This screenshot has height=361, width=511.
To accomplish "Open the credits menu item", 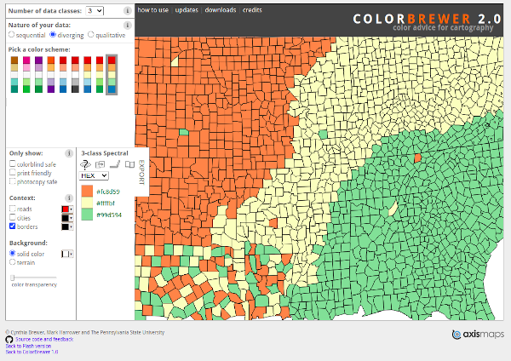I will (252, 10).
